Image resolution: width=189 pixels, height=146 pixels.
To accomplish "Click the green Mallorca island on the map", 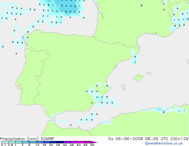I will point(138,78).
